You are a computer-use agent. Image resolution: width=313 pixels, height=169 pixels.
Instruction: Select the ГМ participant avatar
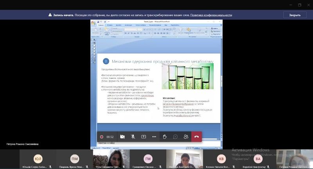[148, 159]
